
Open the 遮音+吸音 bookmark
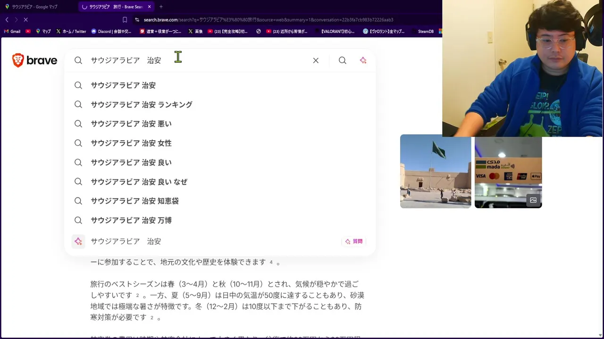161,32
